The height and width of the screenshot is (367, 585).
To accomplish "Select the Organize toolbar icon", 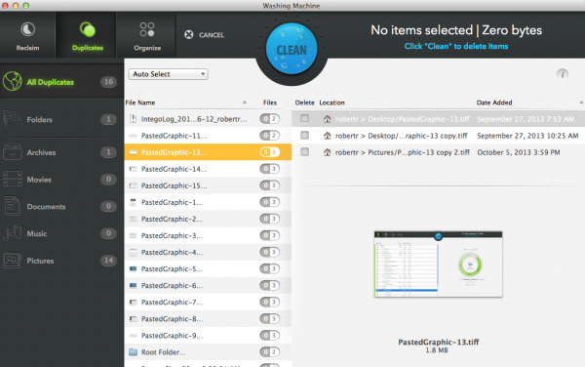I will (147, 29).
